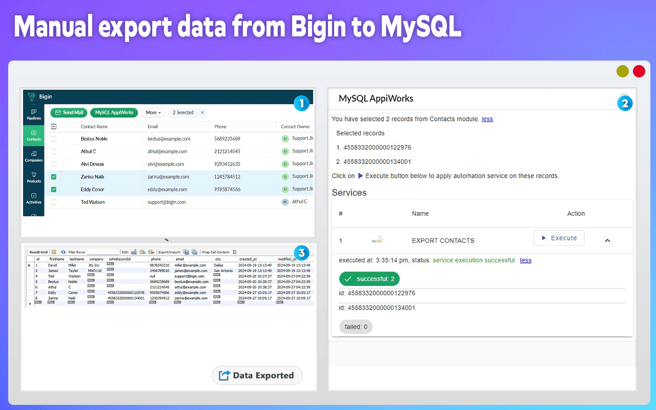
Task: Toggle the wrap cell content icon
Action: (x=235, y=252)
